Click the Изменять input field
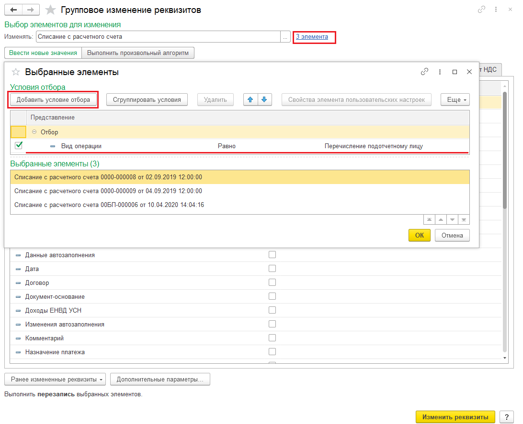523x424 pixels. [158, 37]
